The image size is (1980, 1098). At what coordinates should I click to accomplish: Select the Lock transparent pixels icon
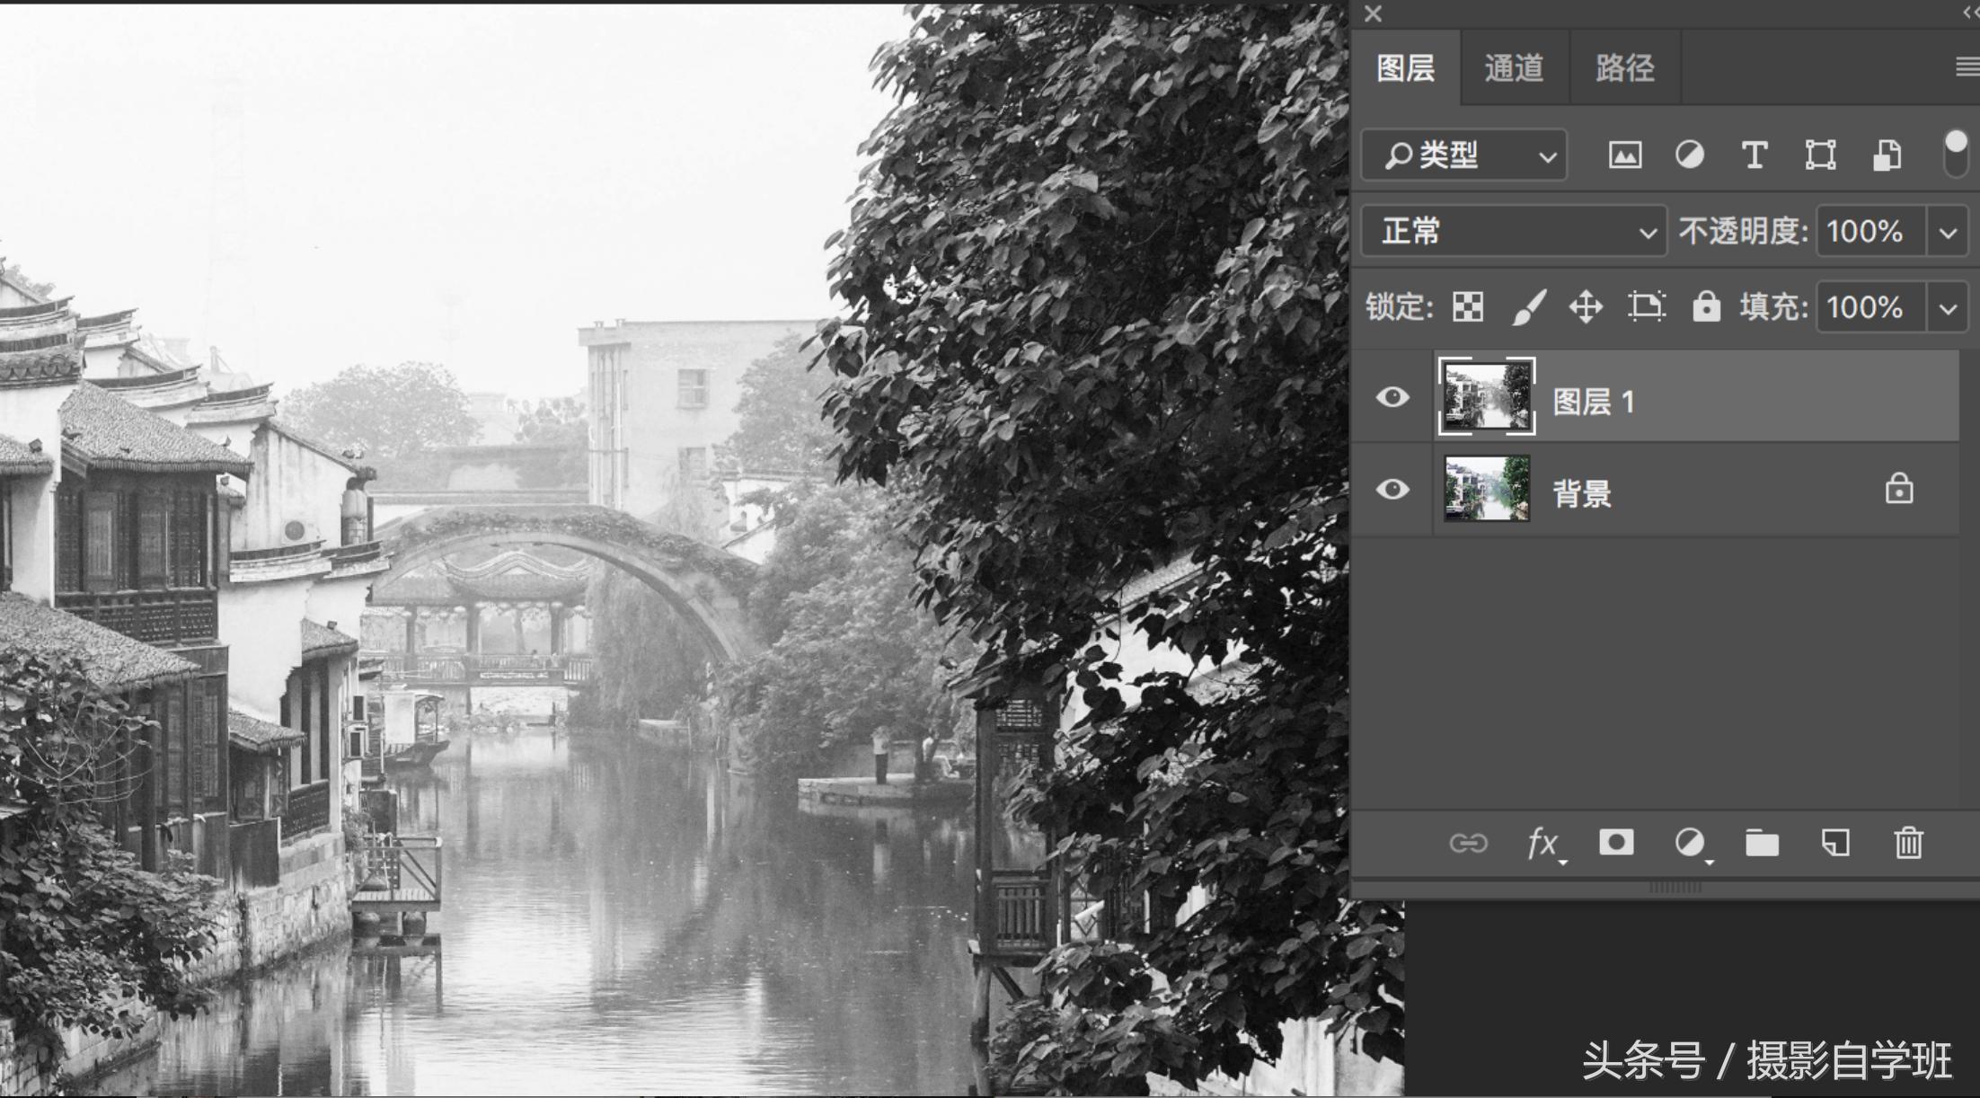(x=1466, y=307)
